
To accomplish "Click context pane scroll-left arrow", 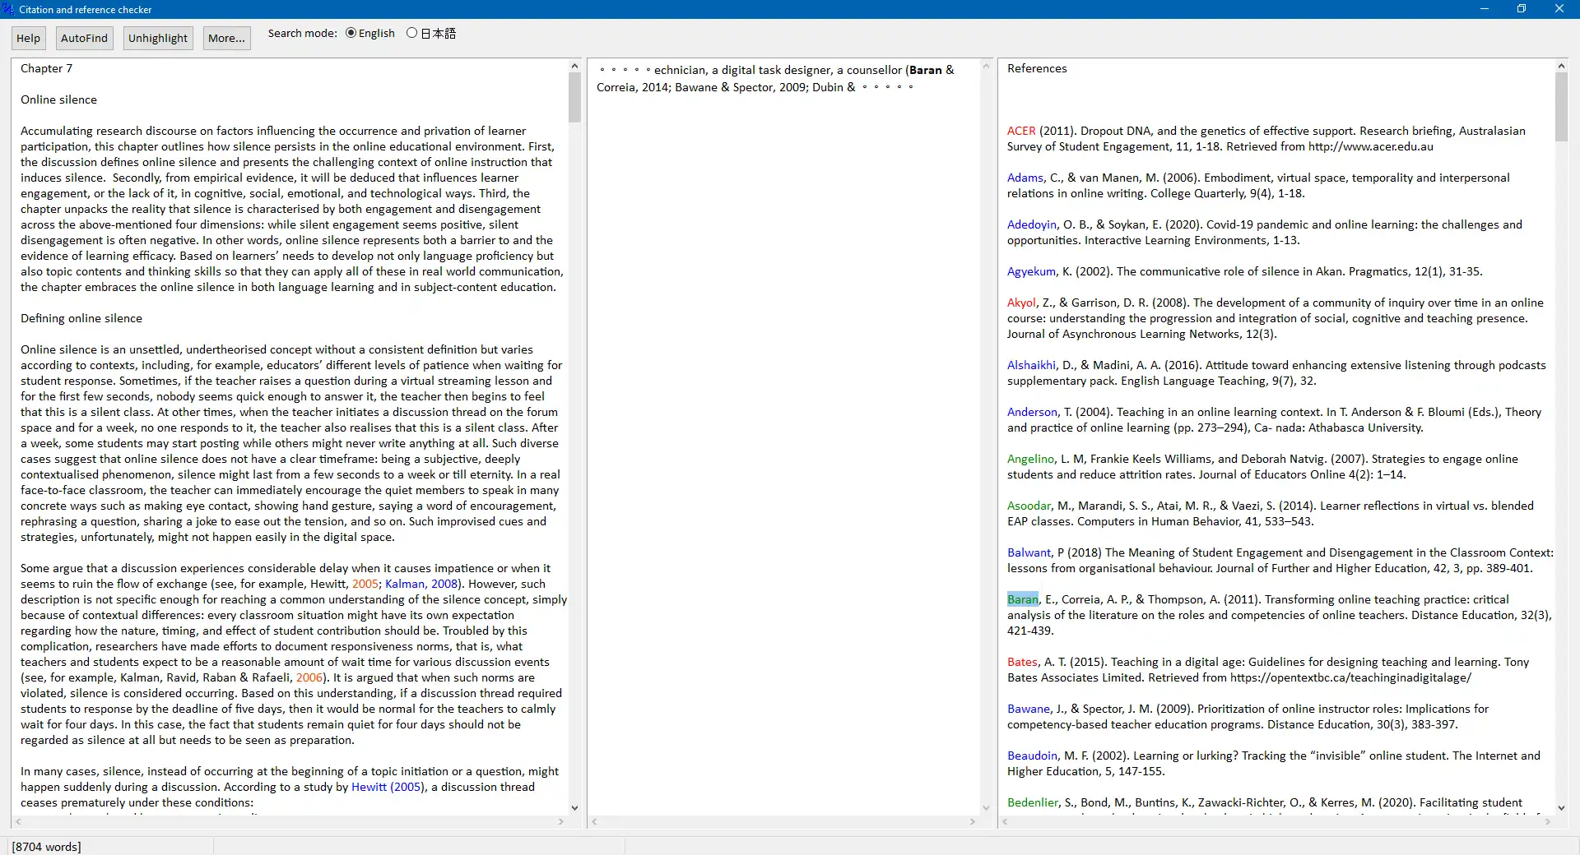I will click(594, 821).
